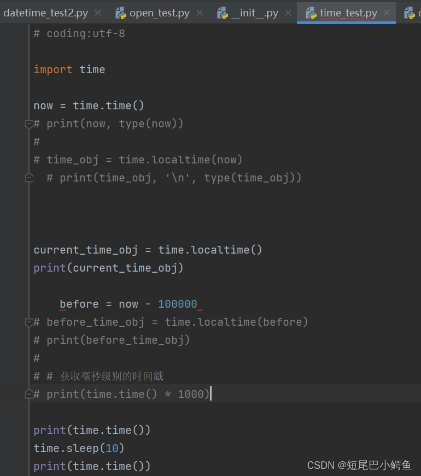Screen dimensions: 421x476
Task: Click the 'before' variable with error underline
Action: click(79, 304)
